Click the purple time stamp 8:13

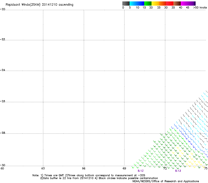[x=178, y=171]
